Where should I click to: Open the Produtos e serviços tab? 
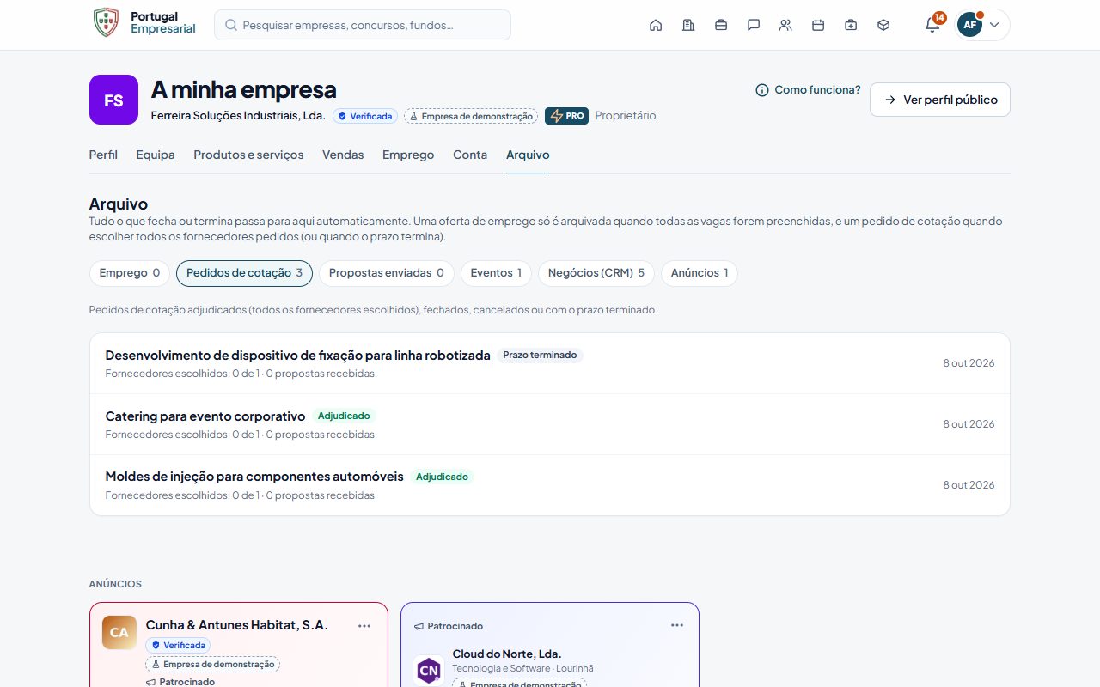tap(248, 155)
